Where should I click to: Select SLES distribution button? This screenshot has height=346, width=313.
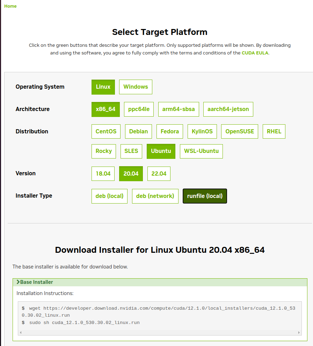(131, 151)
